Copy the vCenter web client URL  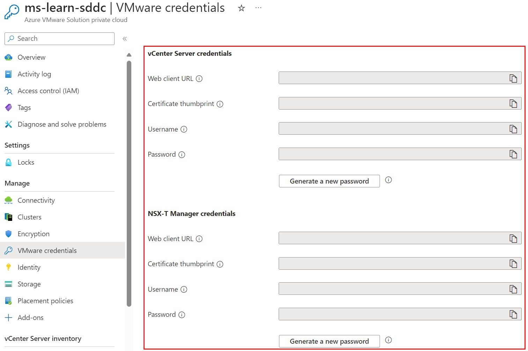[513, 78]
